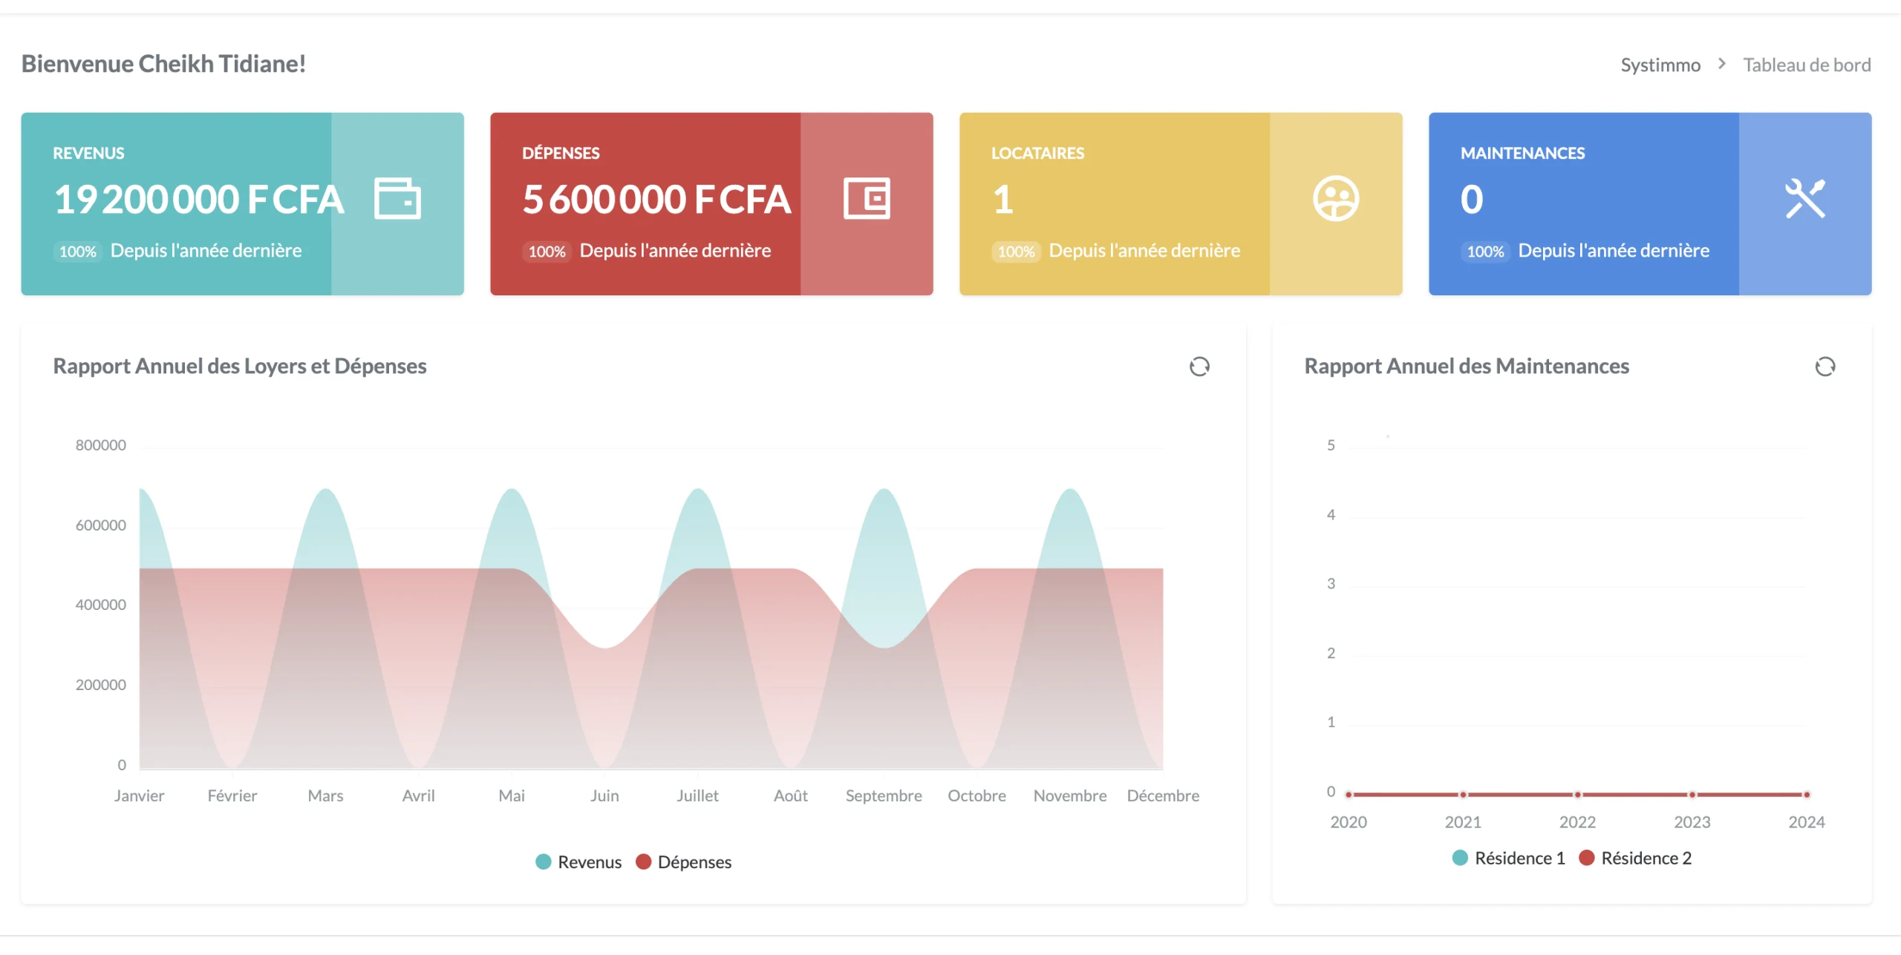Click the Locataires count of 1
Screen dimensions: 1901x955
tap(1003, 199)
